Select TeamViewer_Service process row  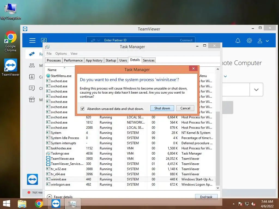[x=131, y=164]
